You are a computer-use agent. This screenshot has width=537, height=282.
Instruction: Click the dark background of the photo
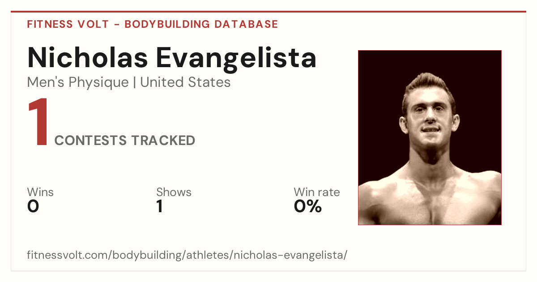coord(376,90)
